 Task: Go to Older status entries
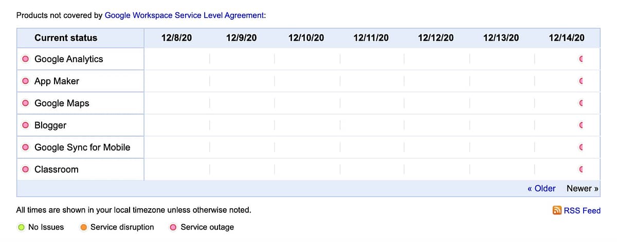541,189
